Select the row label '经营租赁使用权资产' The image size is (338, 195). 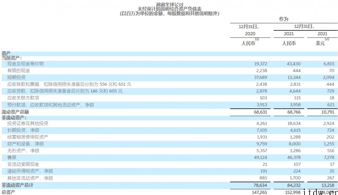click(x=28, y=137)
